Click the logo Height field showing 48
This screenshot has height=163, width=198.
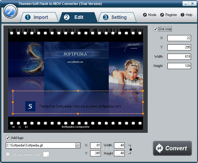tap(119, 153)
